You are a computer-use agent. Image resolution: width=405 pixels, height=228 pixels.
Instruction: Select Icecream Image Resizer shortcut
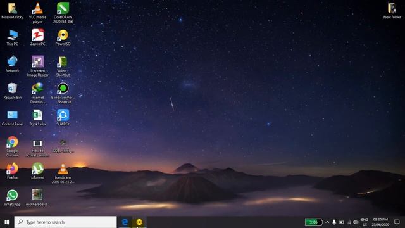point(38,66)
